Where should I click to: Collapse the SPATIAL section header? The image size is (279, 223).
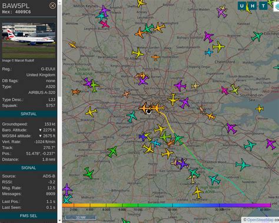coord(28,114)
